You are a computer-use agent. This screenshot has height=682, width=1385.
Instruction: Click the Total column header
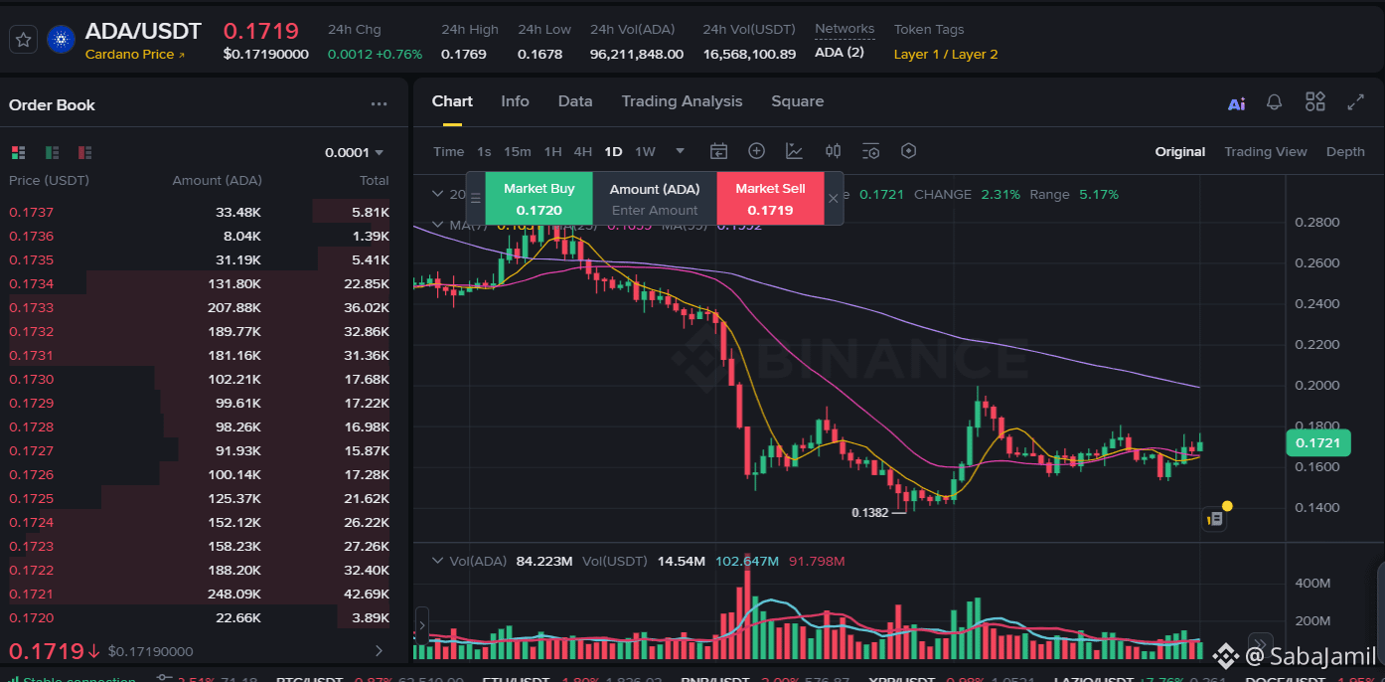pyautogui.click(x=375, y=180)
